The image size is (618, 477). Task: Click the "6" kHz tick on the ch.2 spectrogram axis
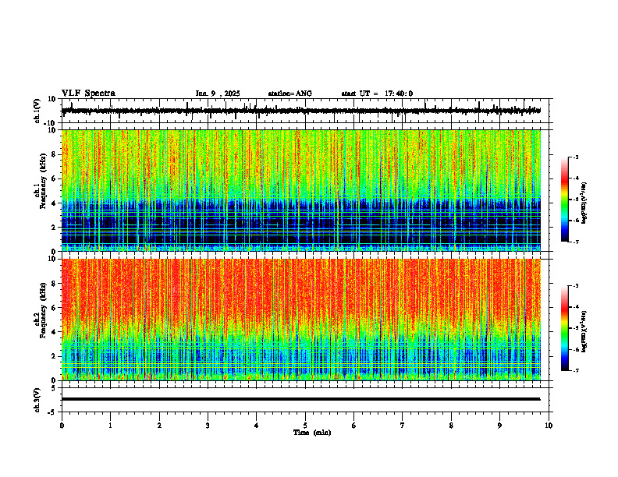[54, 308]
